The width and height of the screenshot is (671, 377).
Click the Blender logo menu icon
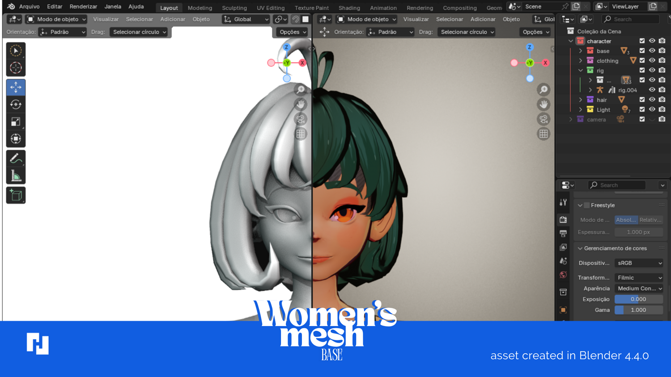click(11, 7)
